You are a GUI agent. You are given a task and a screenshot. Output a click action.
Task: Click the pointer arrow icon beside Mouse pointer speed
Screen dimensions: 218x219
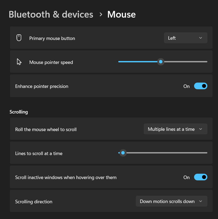19,62
